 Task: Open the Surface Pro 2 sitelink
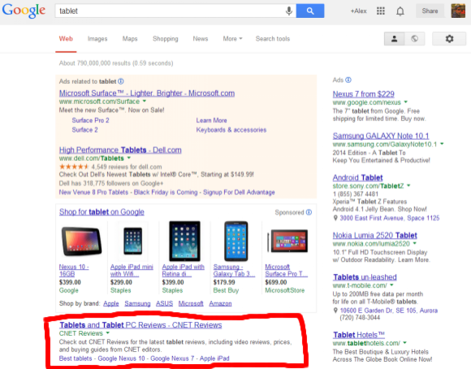tap(90, 120)
